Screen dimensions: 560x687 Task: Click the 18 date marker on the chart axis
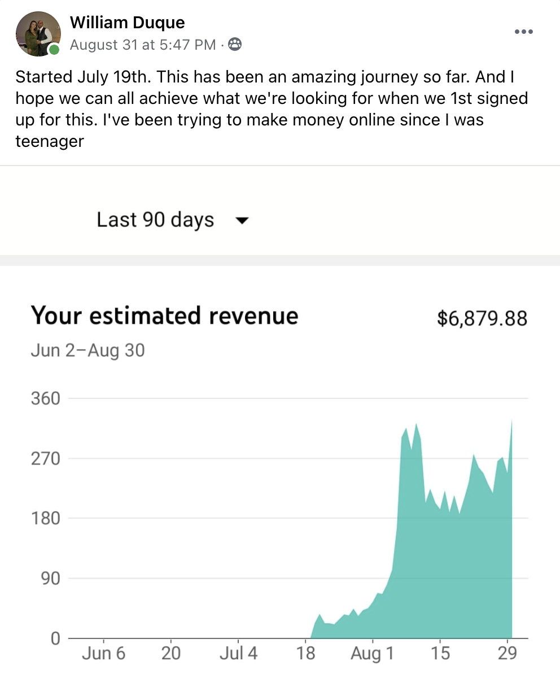tap(305, 654)
